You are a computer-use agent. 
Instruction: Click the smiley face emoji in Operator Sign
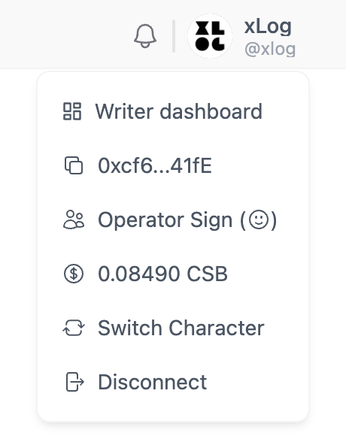(258, 219)
